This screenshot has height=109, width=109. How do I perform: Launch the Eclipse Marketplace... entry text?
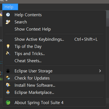pyautogui.click(x=34, y=92)
